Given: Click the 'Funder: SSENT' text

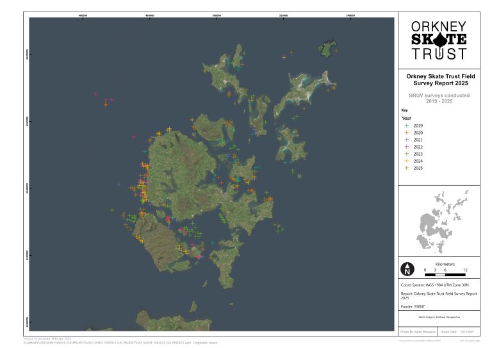Looking at the screenshot, I should (414, 307).
